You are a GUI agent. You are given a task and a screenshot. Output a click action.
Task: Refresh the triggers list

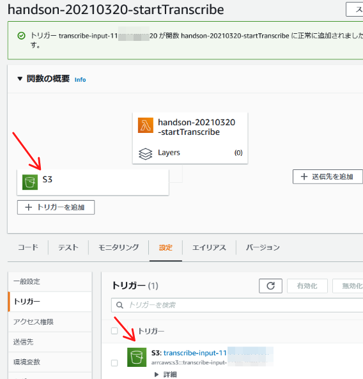pos(270,286)
